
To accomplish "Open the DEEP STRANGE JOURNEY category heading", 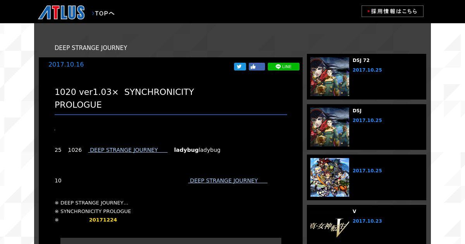I will pyautogui.click(x=91, y=48).
